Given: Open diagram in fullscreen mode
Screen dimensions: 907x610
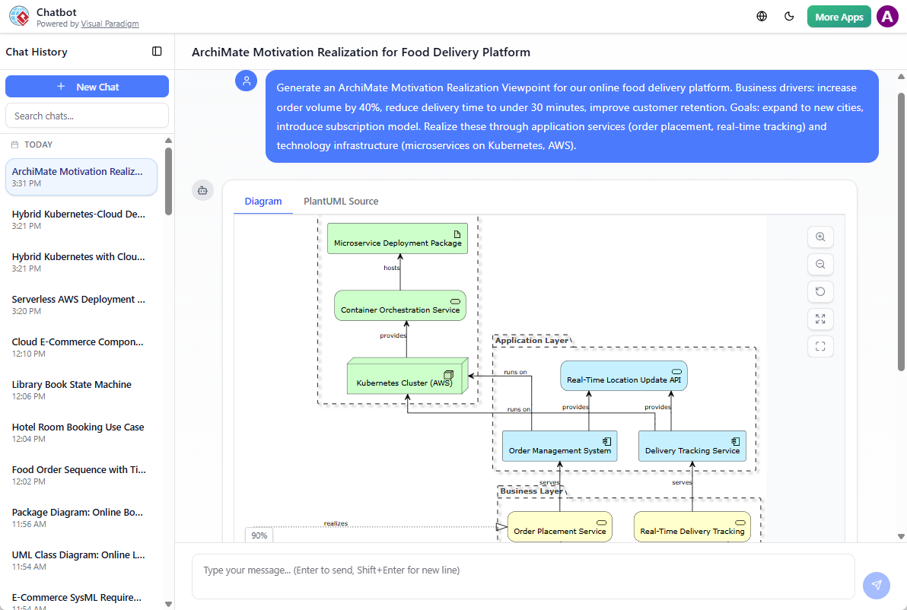Looking at the screenshot, I should pos(820,347).
